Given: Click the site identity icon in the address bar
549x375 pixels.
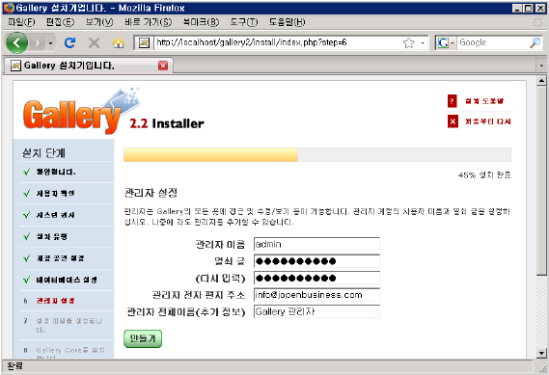Looking at the screenshot, I should (144, 43).
